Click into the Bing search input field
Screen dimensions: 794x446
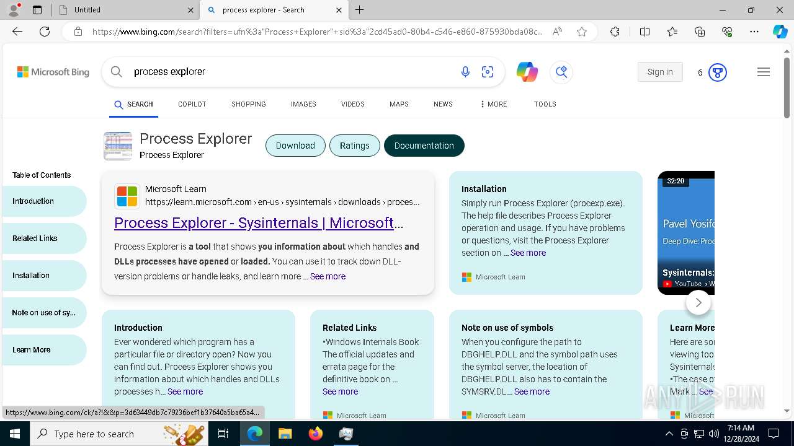[292, 72]
